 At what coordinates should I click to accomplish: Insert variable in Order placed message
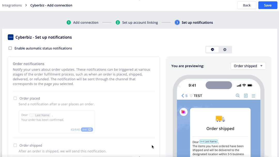coord(84,130)
